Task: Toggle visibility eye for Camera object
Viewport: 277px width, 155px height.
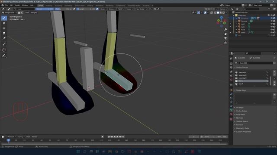Action: [x=271, y=21]
